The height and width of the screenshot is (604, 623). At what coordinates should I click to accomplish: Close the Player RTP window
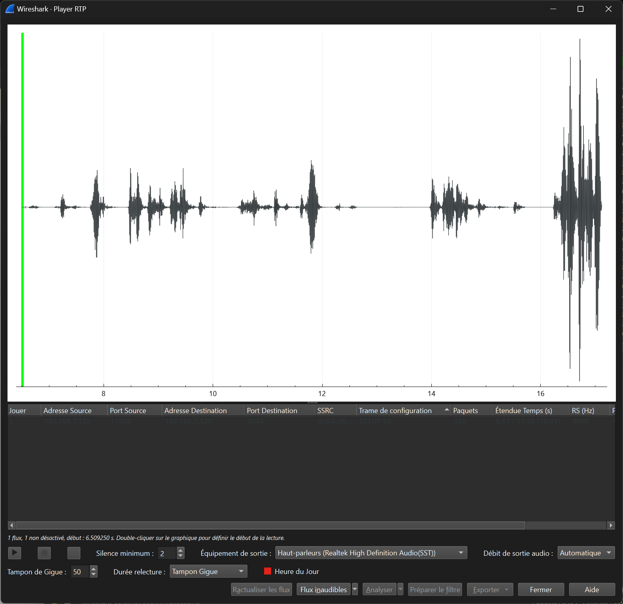click(608, 9)
